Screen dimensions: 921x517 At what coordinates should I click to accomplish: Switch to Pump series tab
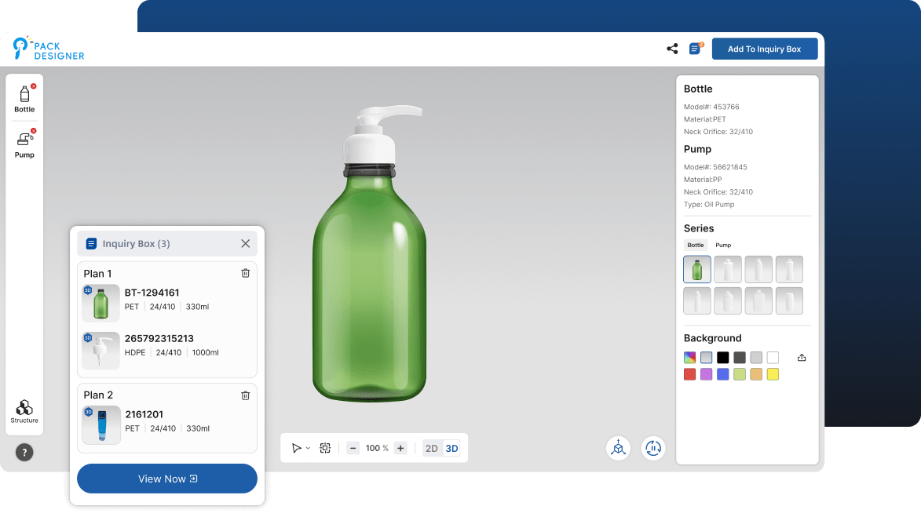click(723, 246)
